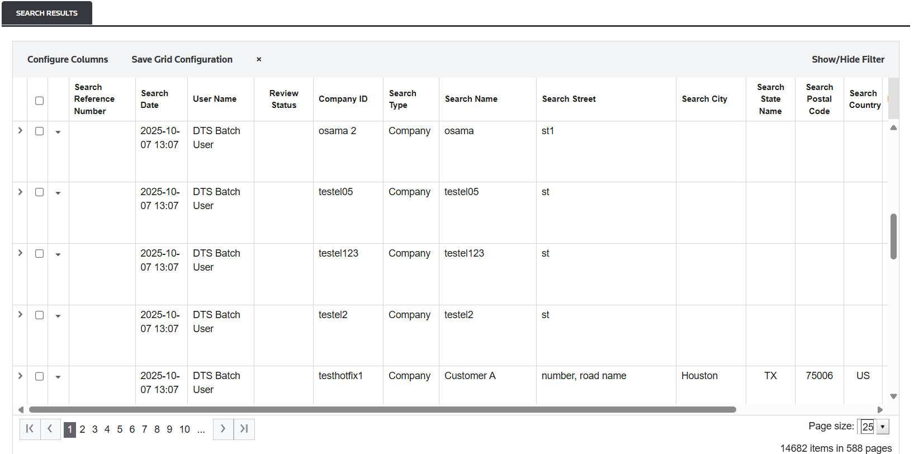Open action dropdown arrow for testel05 row
The width and height of the screenshot is (914, 454).
click(58, 193)
